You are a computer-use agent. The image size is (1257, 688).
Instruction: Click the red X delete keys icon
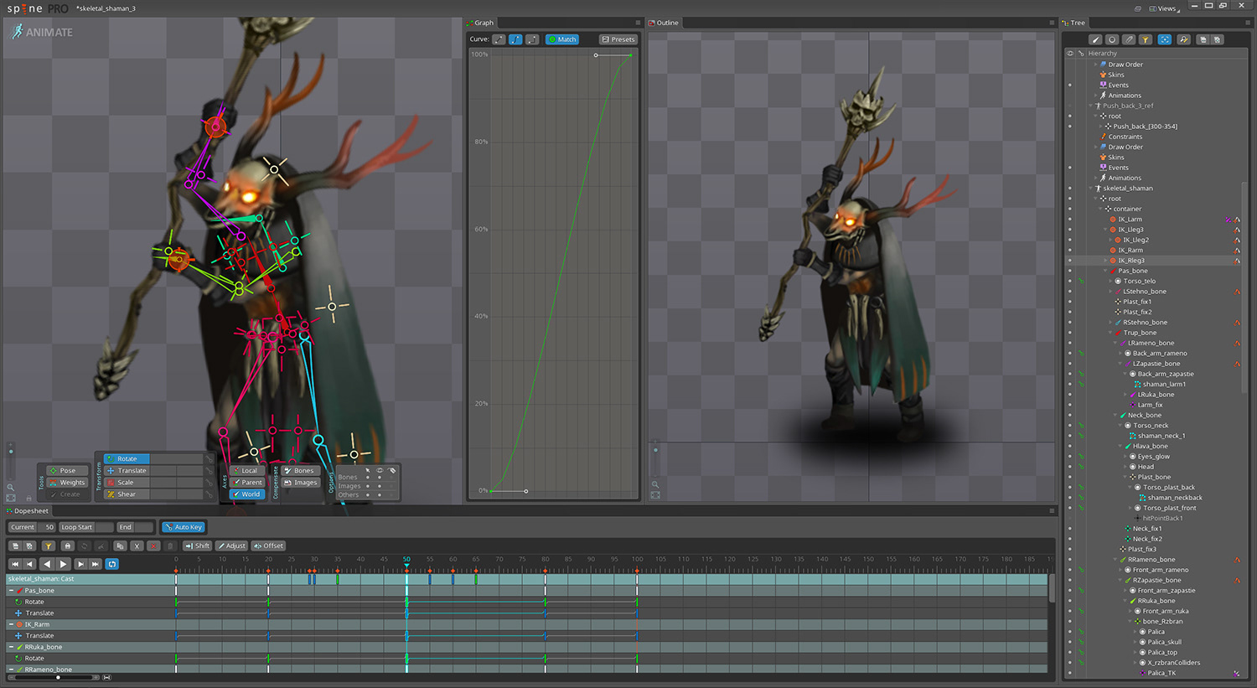pyautogui.click(x=153, y=546)
